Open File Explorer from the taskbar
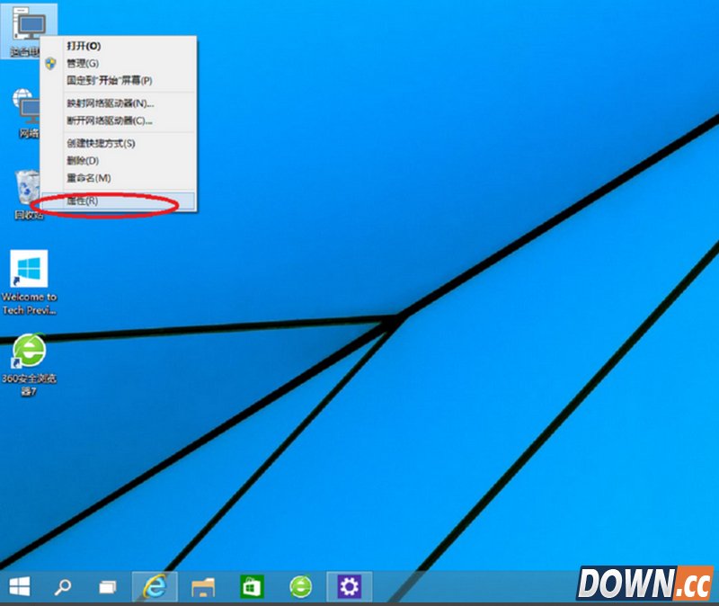This screenshot has height=606, width=719. point(201,585)
